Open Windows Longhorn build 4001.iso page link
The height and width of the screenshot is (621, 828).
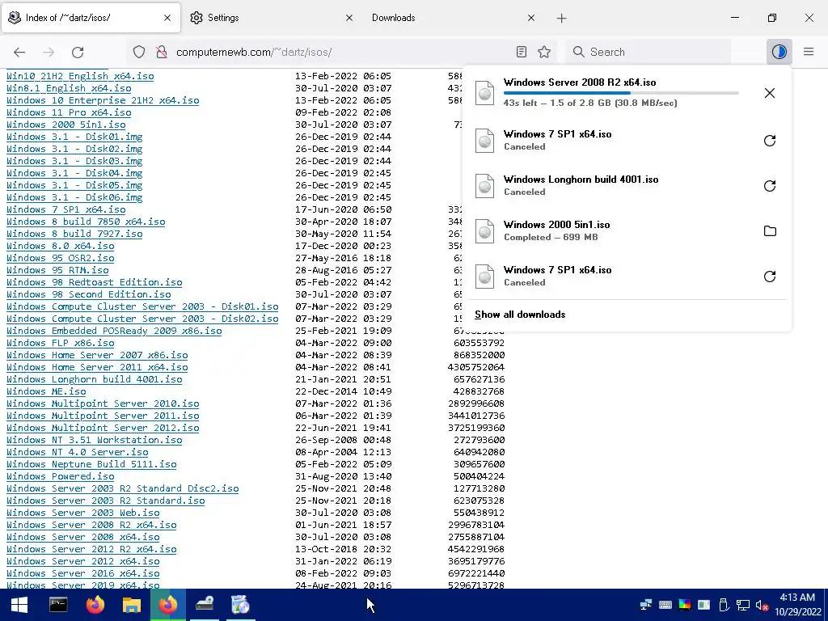[x=94, y=380]
